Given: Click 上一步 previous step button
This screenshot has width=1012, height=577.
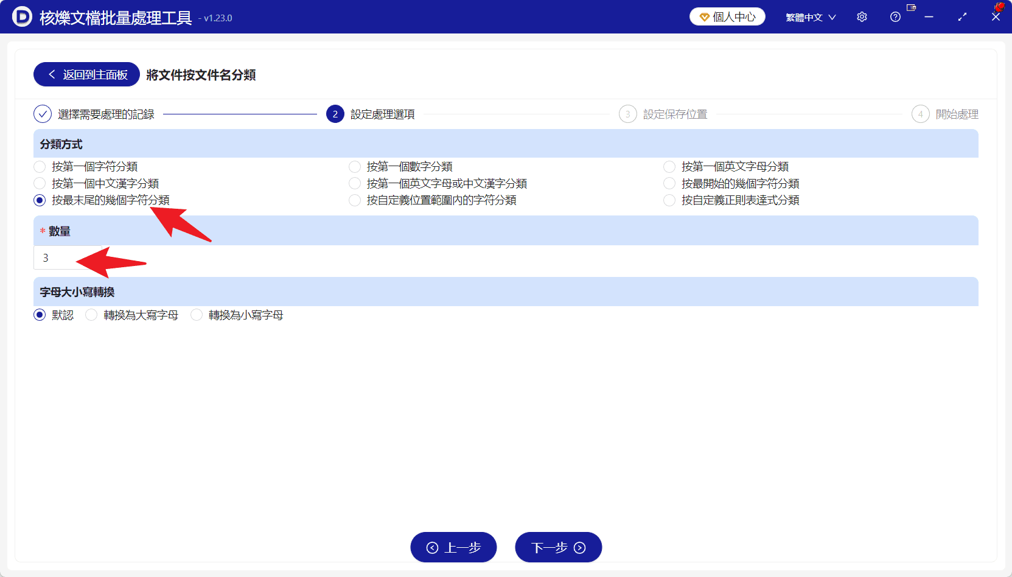Looking at the screenshot, I should click(x=453, y=547).
